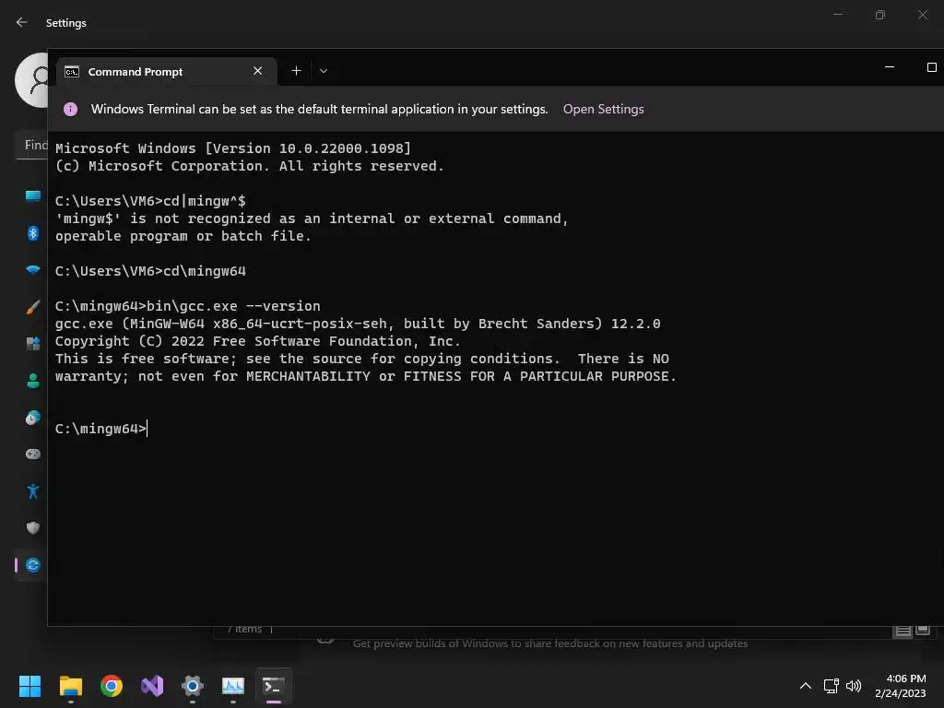Open Network & internet icon in Settings sidebar

[x=33, y=270]
